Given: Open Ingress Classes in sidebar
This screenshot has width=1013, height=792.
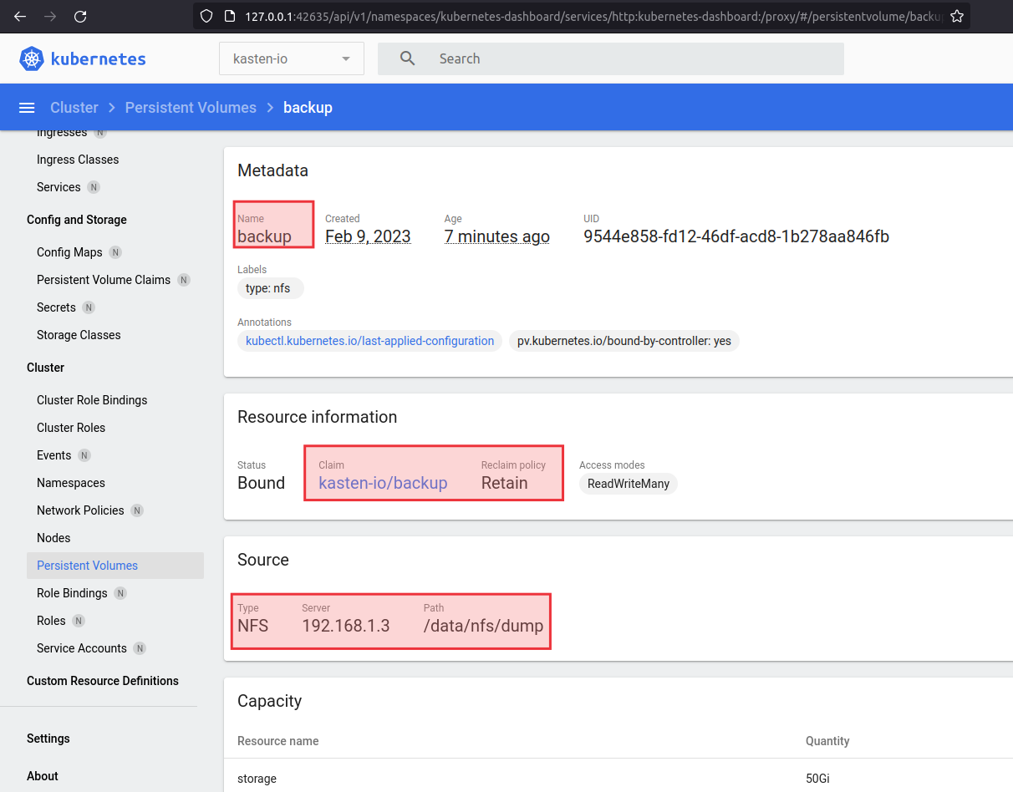Looking at the screenshot, I should (x=78, y=160).
